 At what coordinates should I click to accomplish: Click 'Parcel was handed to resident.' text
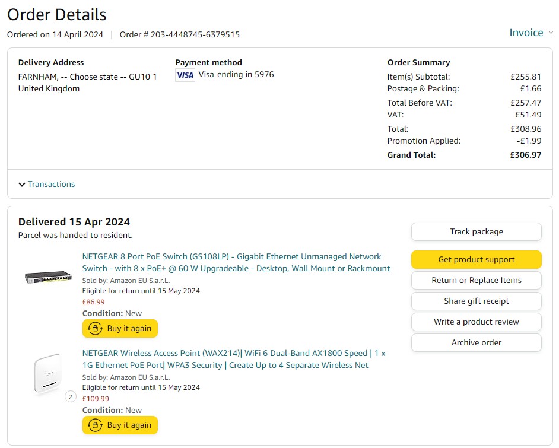click(75, 235)
